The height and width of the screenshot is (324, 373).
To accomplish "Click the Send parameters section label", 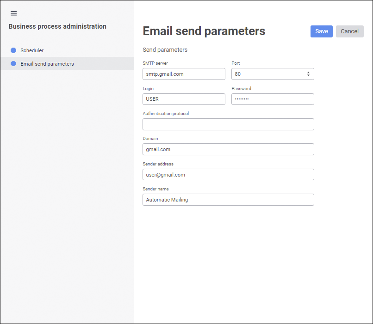I will coord(165,49).
